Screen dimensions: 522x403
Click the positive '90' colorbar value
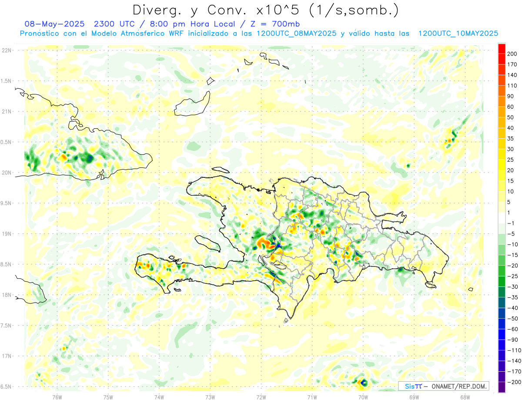(x=510, y=96)
